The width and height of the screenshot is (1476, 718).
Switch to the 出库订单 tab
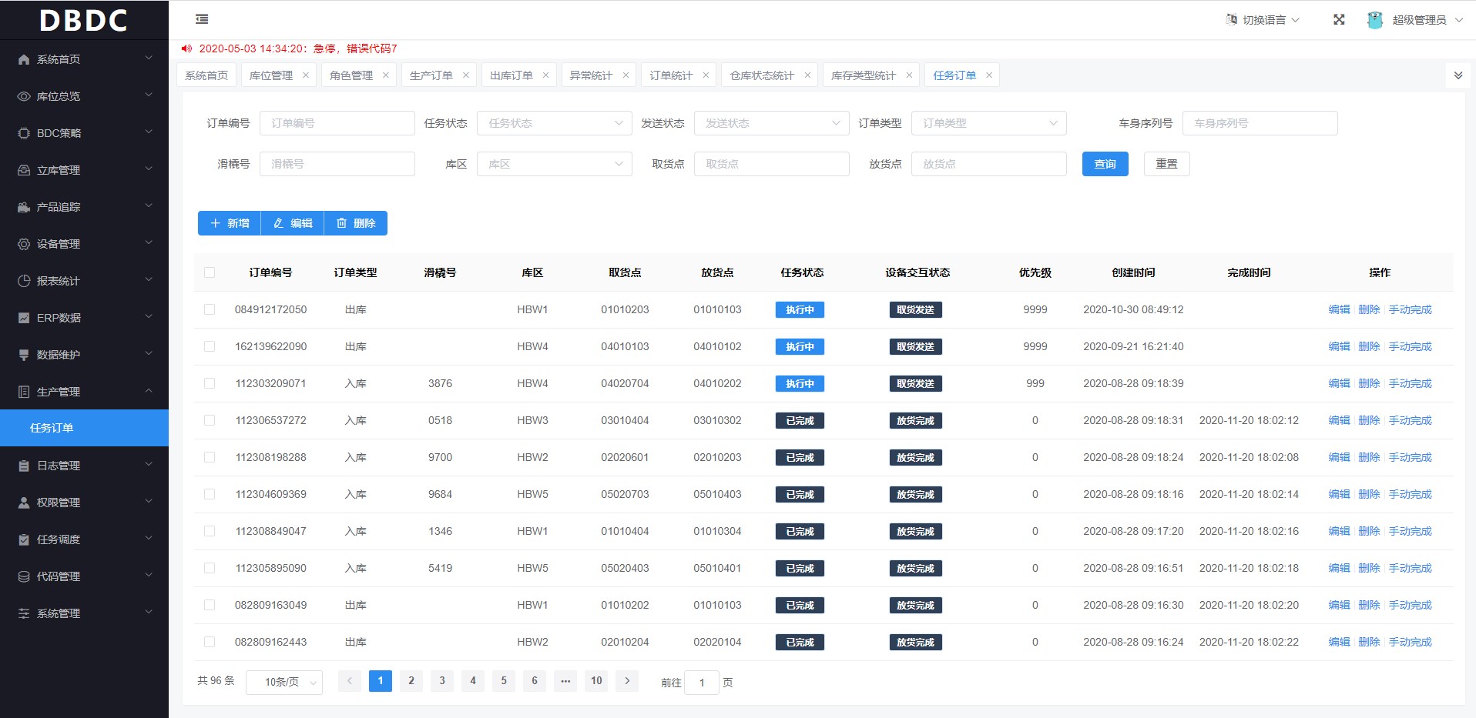[512, 75]
